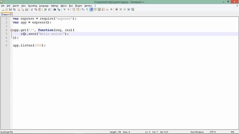239x134 pixels.
Task: Toggle file monitoring eye icon
Action: point(111,9)
